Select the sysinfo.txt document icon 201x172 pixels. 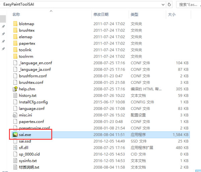(x=15, y=161)
